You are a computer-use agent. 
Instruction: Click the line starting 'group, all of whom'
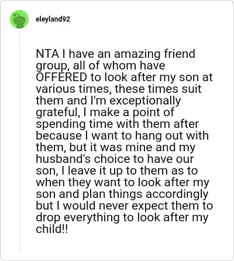[x=101, y=66]
